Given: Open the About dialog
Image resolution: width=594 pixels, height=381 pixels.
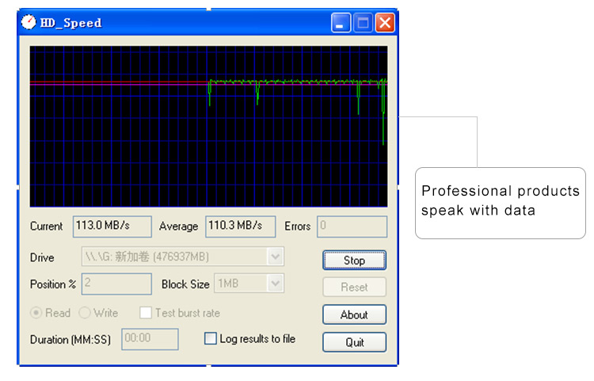Looking at the screenshot, I should point(354,314).
